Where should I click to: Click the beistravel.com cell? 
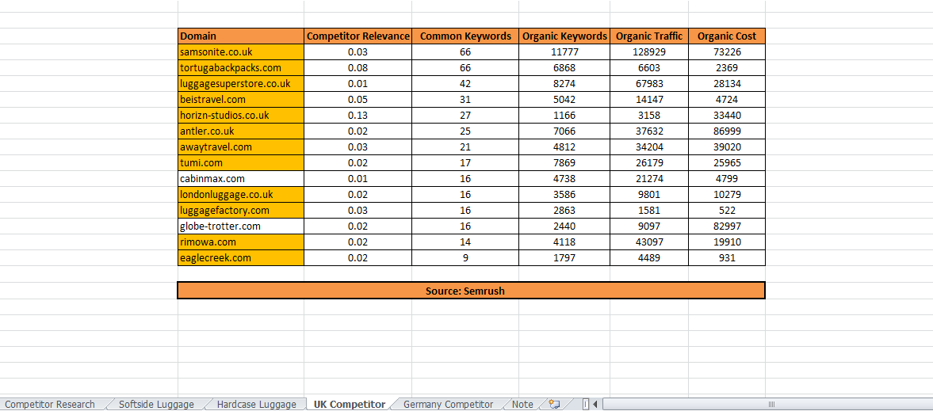(241, 99)
